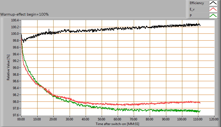Click the 'Relative Value [%]' Y-axis label
Screen dimensions: 221x127
pyautogui.click(x=9, y=68)
